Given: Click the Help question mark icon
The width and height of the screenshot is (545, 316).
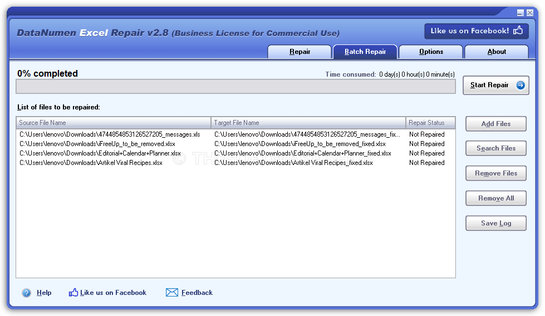Looking at the screenshot, I should tap(26, 293).
